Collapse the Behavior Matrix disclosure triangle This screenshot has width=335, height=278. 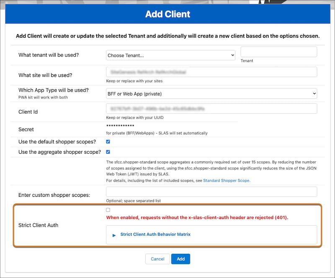[x=113, y=235]
